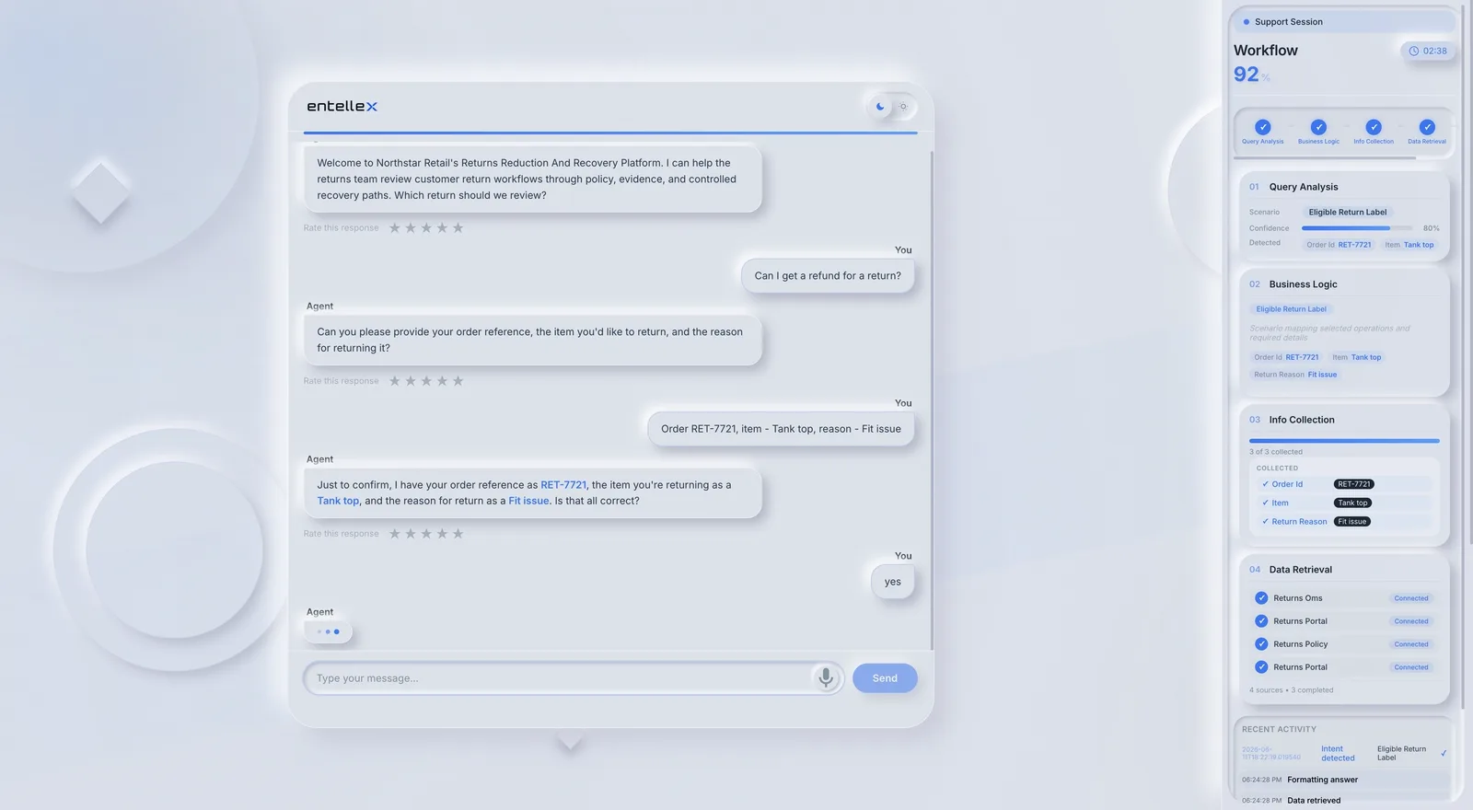The image size is (1473, 810).
Task: Click the Info Collection step checkmark
Action: coord(1373,127)
